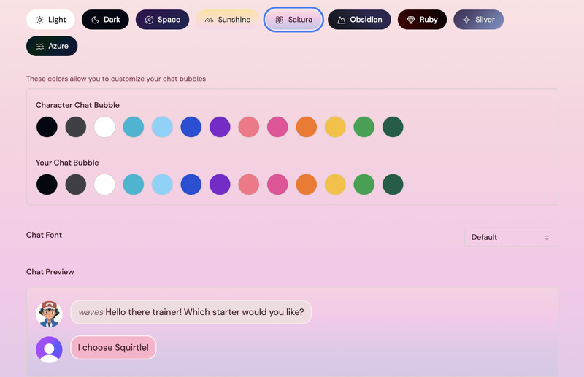
Task: Switch to Obsidian theme
Action: (x=359, y=20)
